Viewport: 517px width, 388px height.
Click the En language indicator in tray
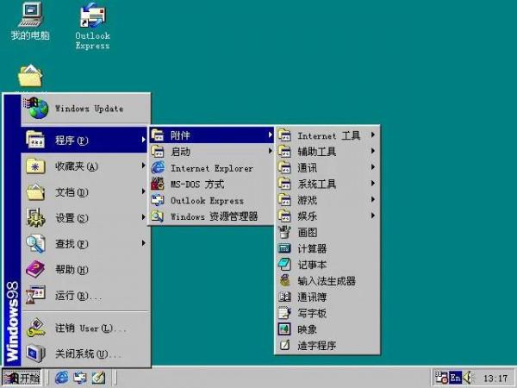(455, 378)
